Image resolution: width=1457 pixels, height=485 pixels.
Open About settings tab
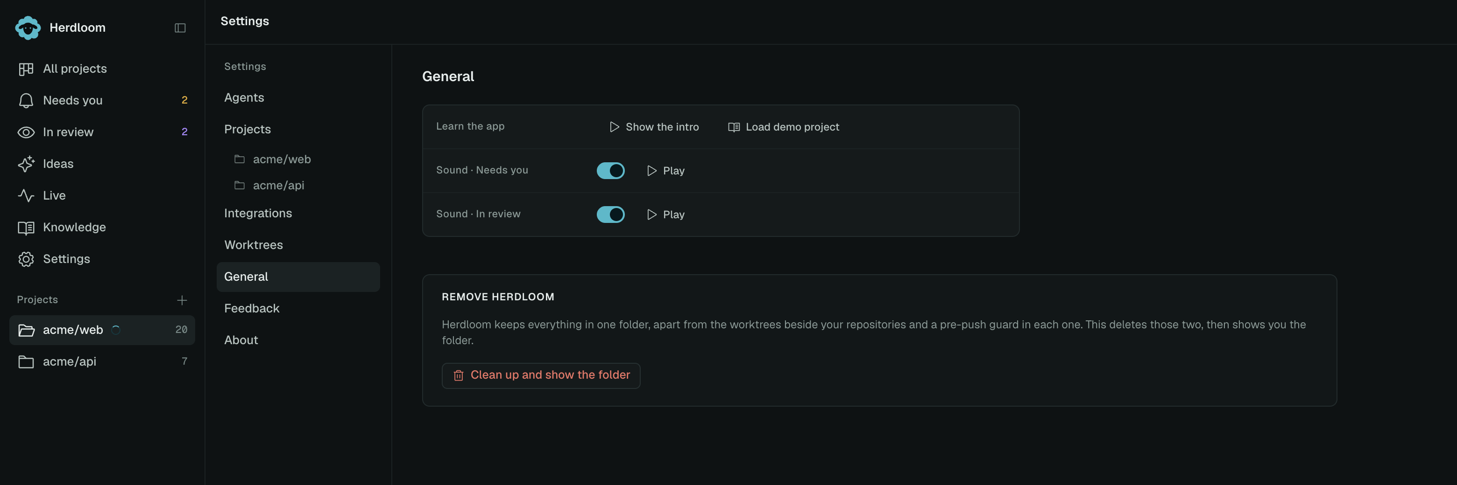(298, 340)
